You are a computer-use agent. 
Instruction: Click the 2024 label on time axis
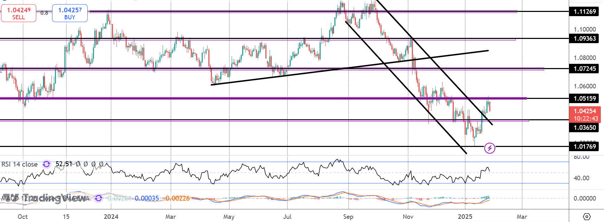[111, 216]
